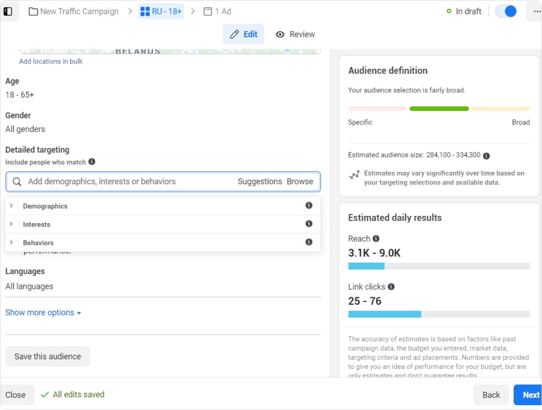Click info icon beside Estimated audience size

pyautogui.click(x=487, y=156)
